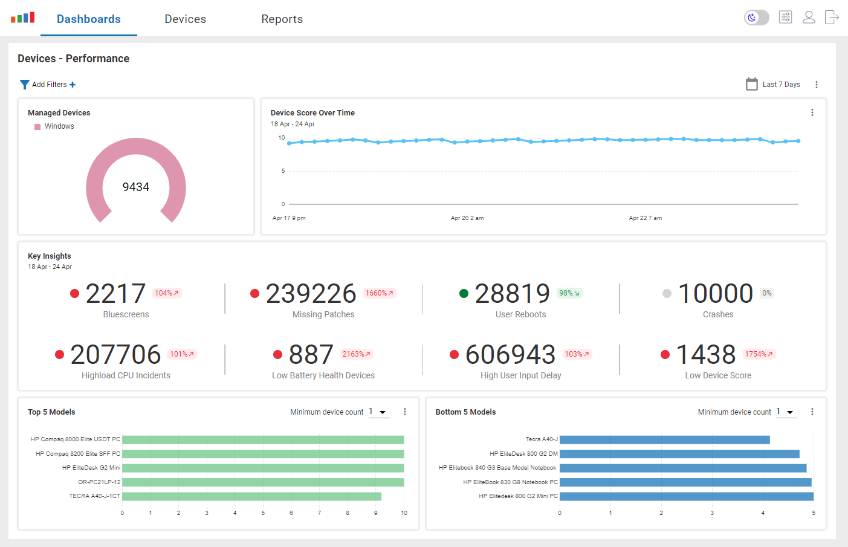Open the Bluescreens 2217 insight
The width and height of the screenshot is (848, 547).
[115, 294]
